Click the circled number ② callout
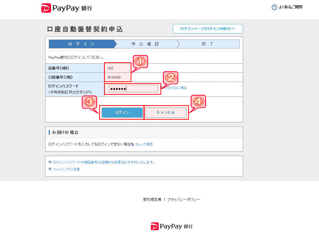 click(x=170, y=78)
